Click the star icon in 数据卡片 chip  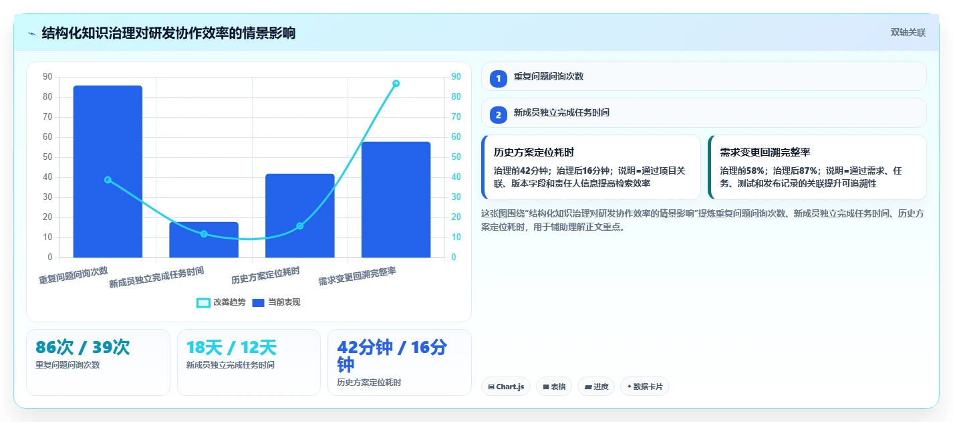630,387
